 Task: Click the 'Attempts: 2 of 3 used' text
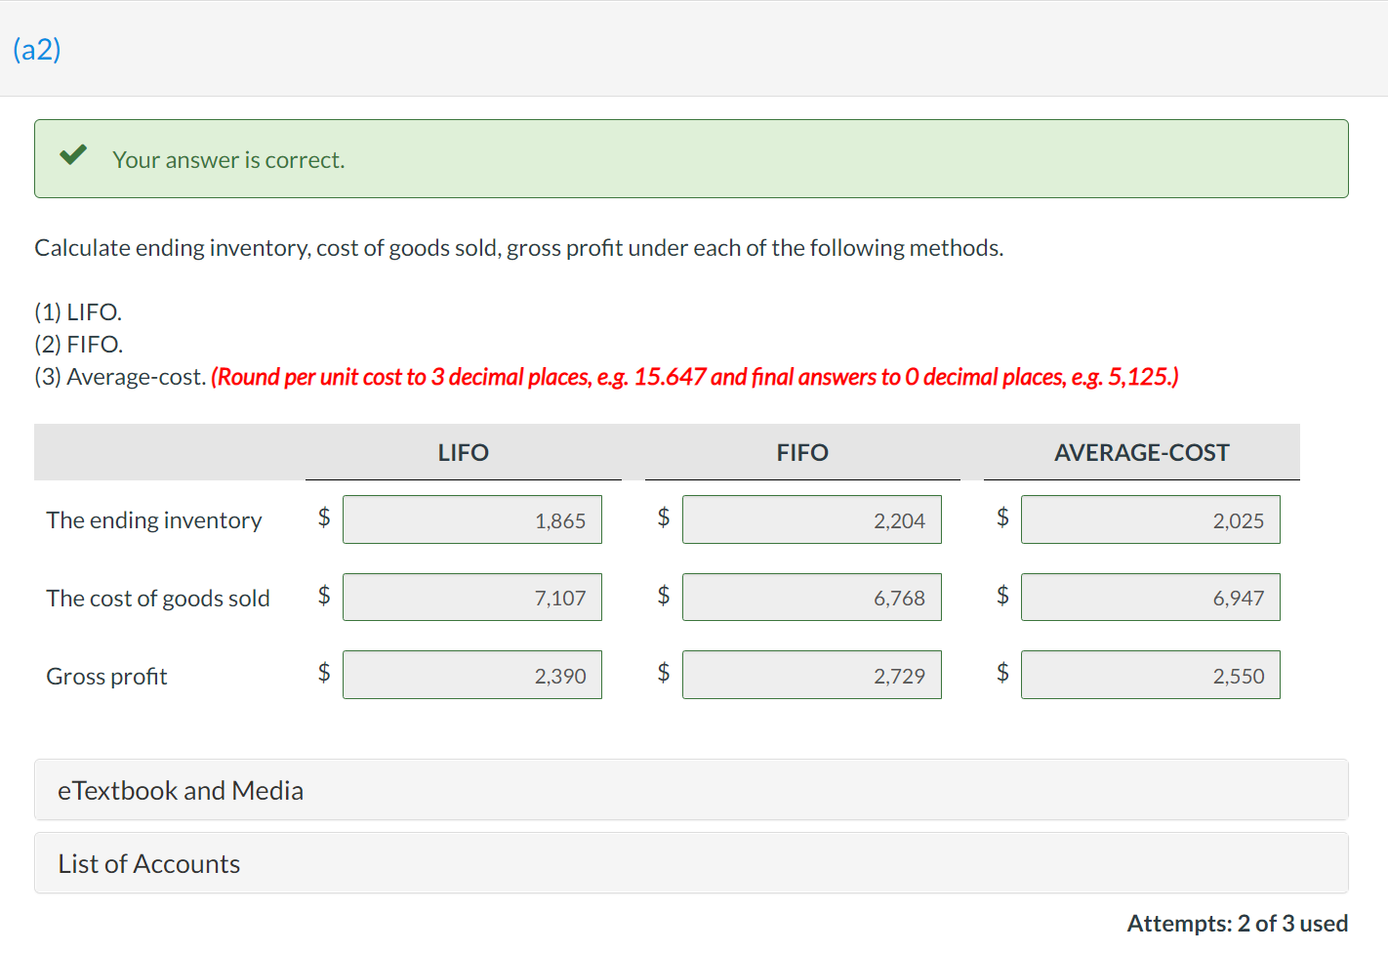[1238, 924]
